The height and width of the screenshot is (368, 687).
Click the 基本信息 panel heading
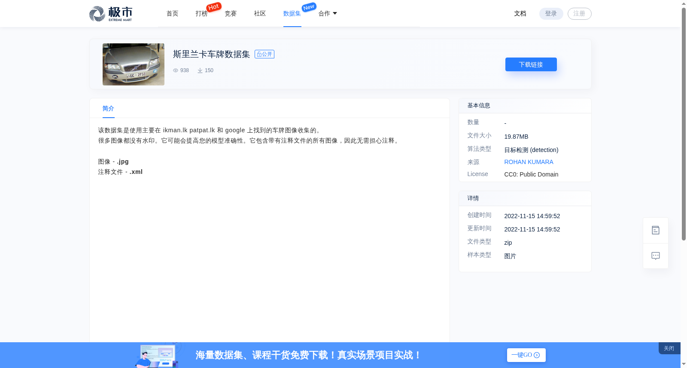click(479, 106)
